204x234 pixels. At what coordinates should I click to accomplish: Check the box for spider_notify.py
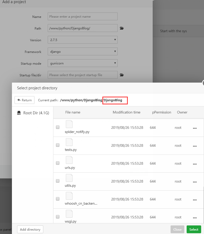58,127
